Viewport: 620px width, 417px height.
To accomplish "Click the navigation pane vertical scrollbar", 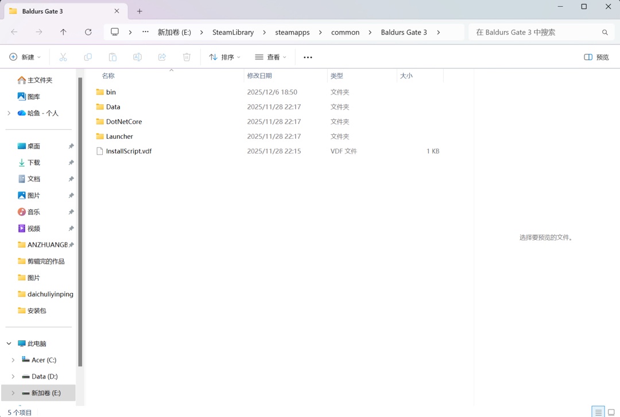I will point(80,222).
